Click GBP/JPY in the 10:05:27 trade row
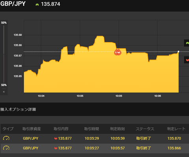The image size is (189, 157). pos(31,148)
